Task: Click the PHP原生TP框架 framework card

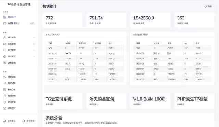Action: click(x=194, y=101)
